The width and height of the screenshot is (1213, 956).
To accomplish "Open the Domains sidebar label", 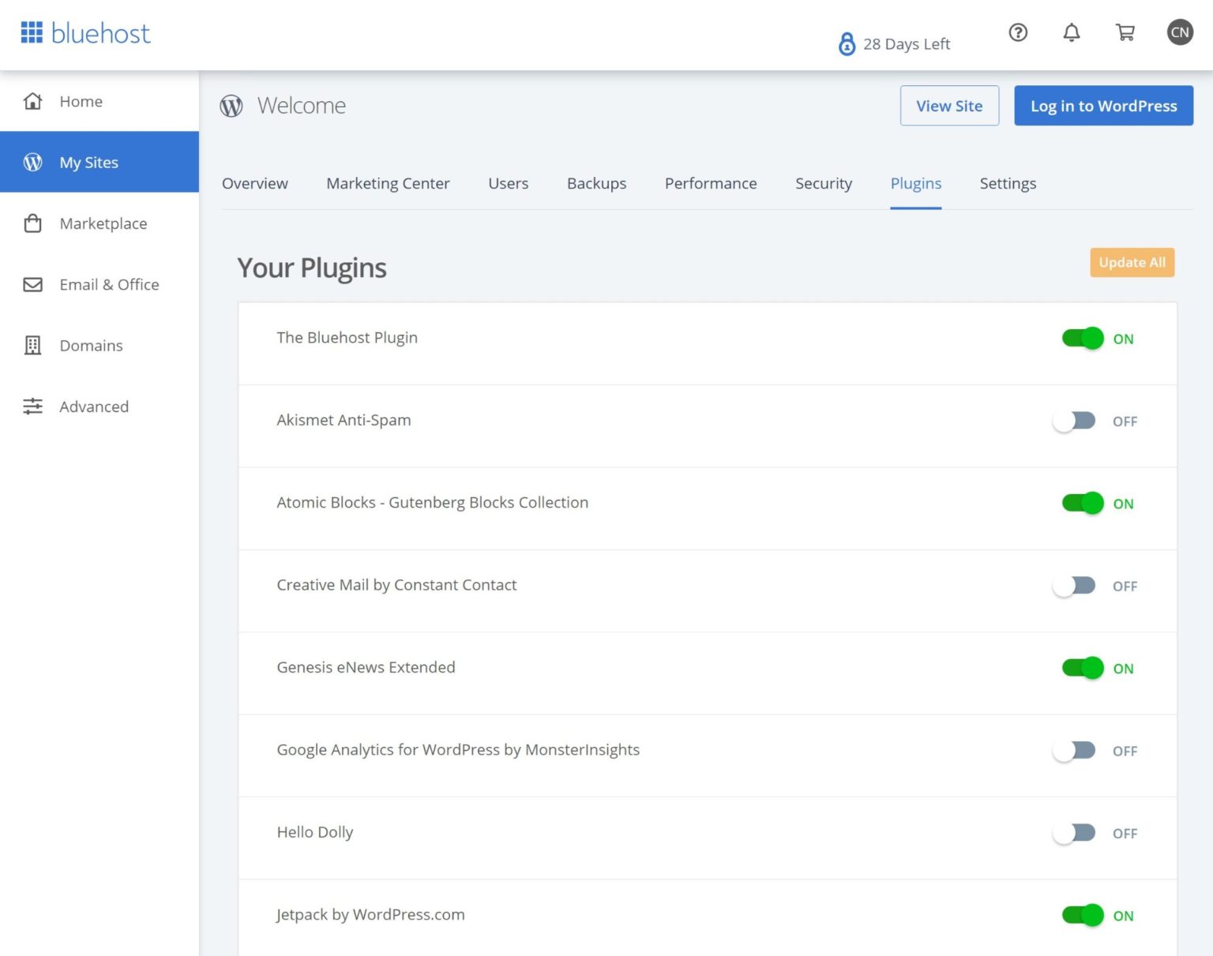I will (92, 345).
